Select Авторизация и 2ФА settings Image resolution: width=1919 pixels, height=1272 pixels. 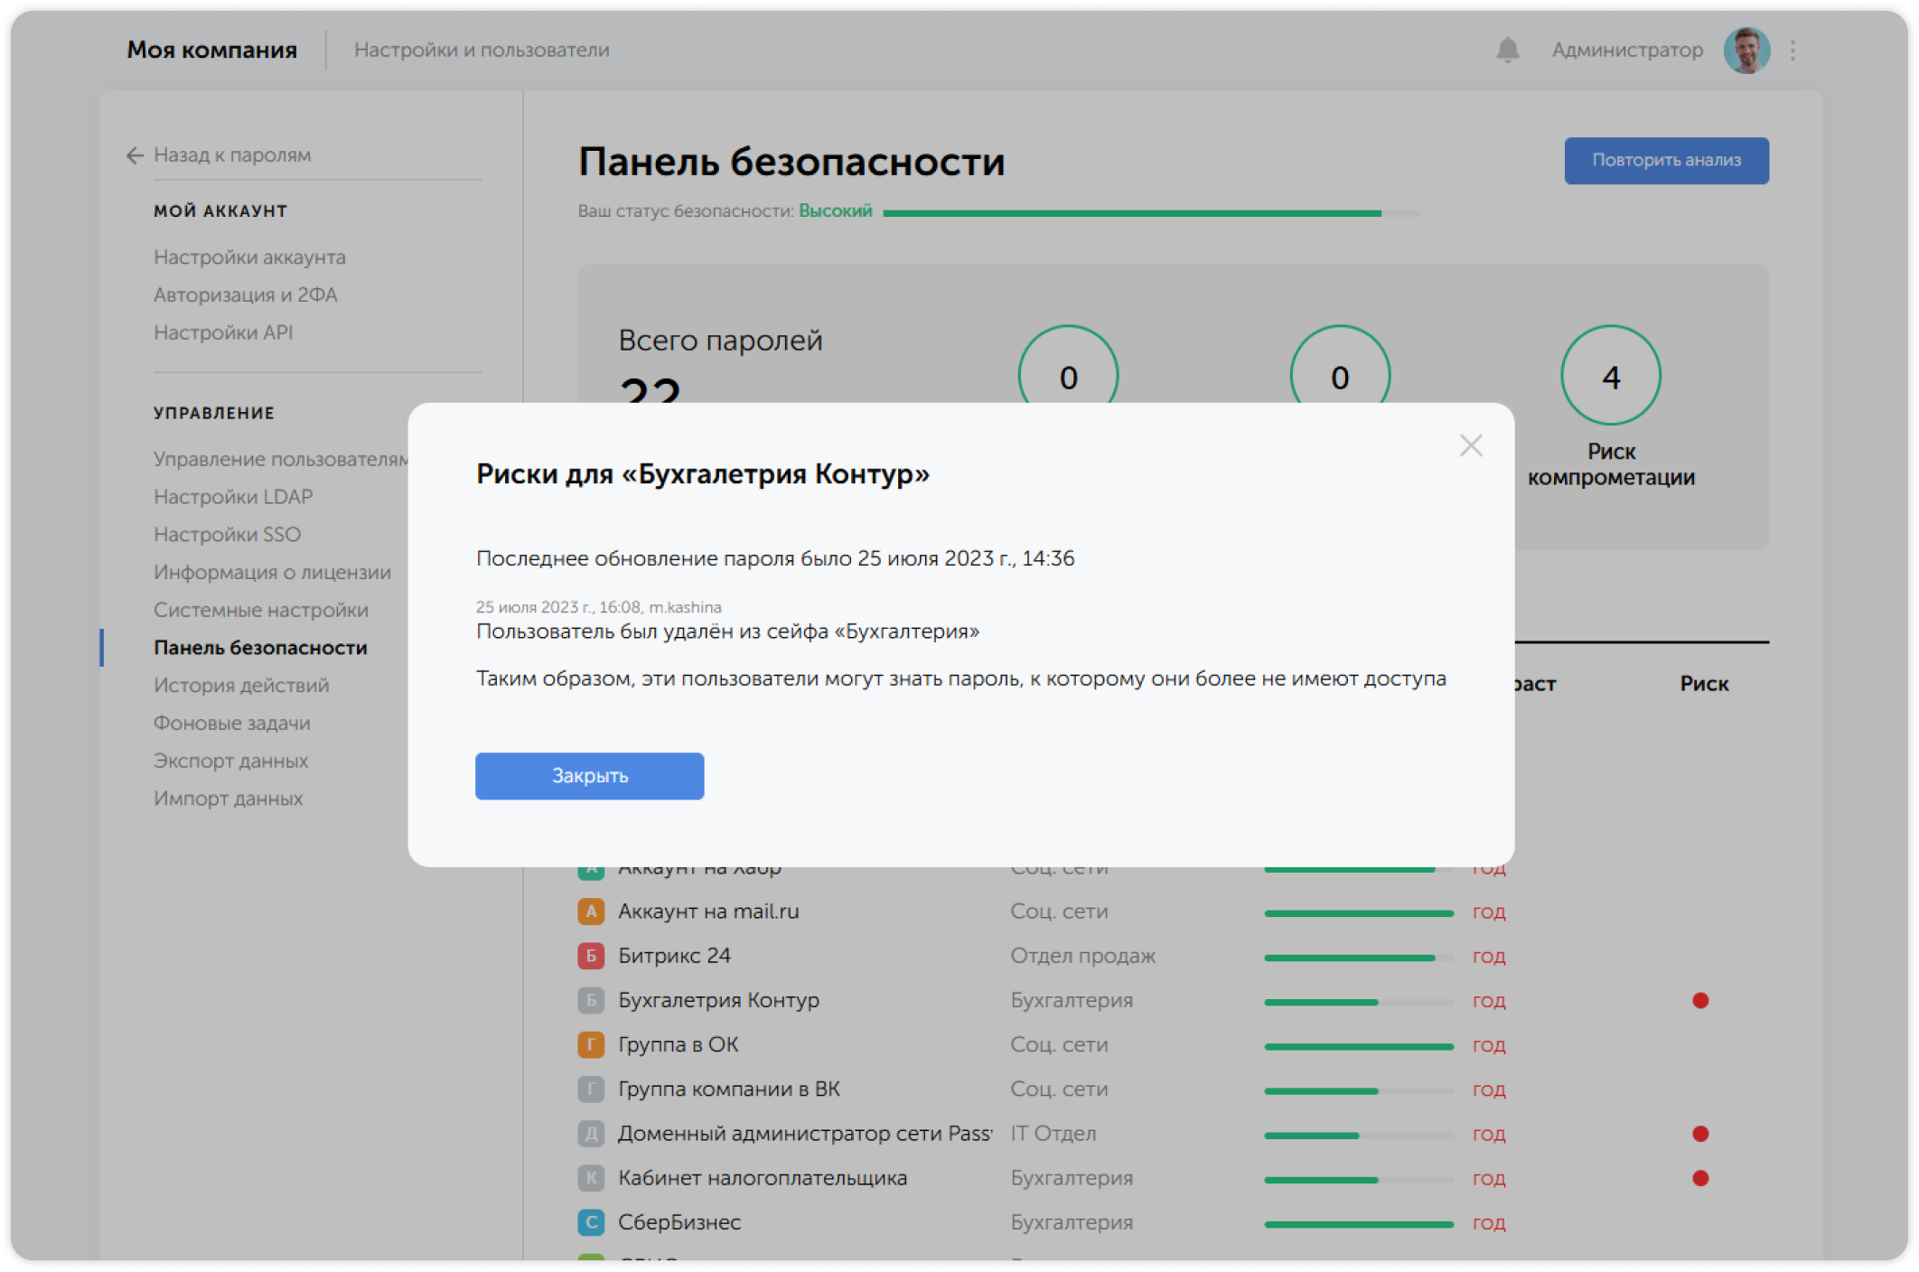coord(245,295)
